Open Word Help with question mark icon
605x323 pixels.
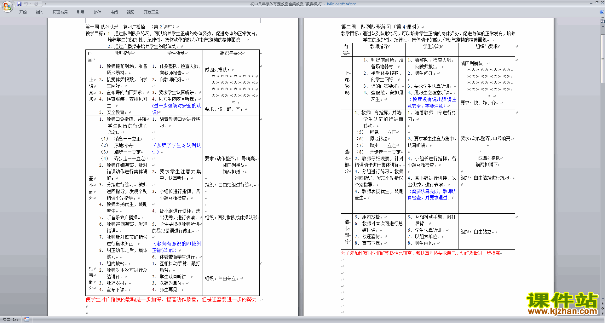coord(602,12)
